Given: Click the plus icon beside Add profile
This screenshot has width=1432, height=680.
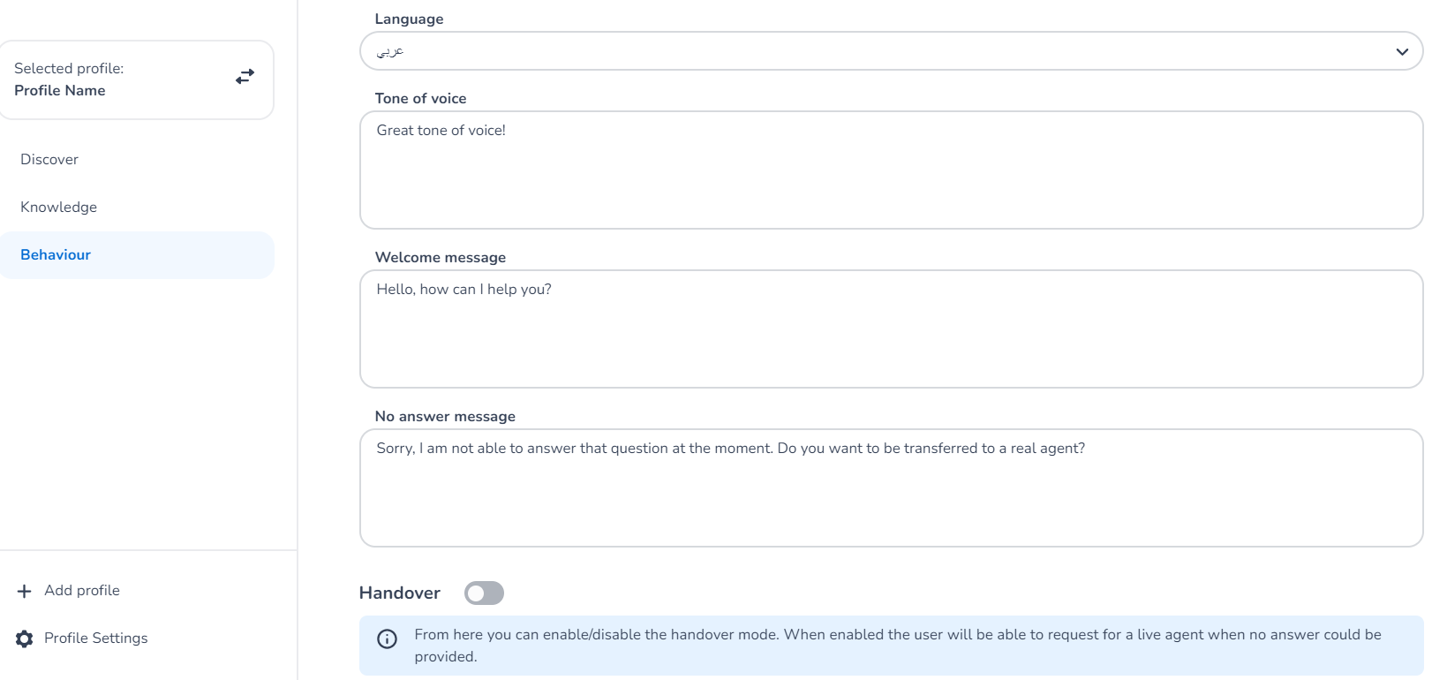Looking at the screenshot, I should (x=25, y=591).
